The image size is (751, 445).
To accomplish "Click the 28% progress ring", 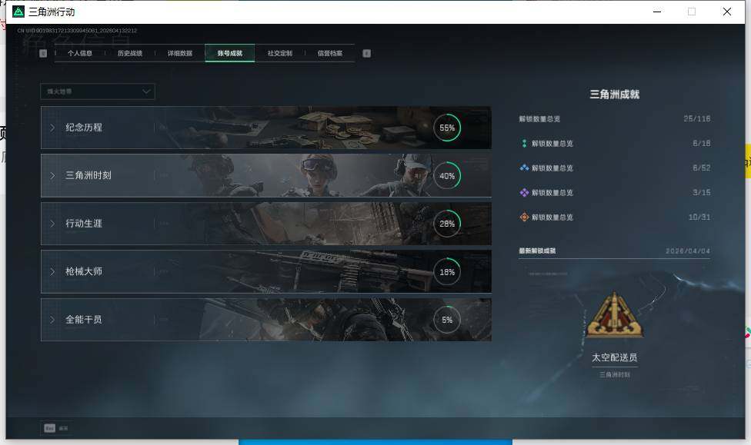I will tap(447, 224).
